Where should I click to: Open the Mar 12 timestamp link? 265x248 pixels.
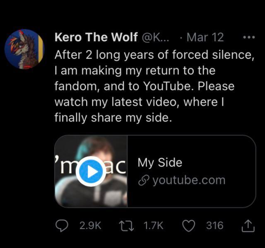click(205, 37)
